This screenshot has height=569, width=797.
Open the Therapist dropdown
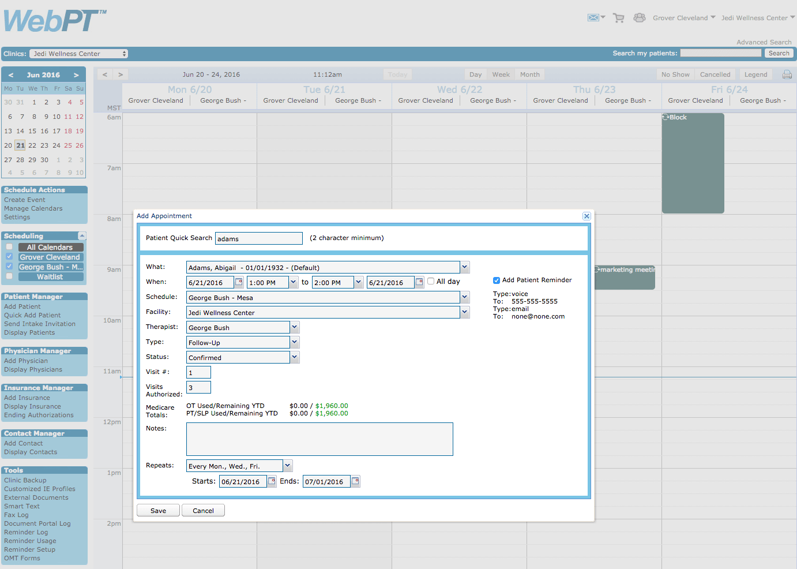point(295,327)
